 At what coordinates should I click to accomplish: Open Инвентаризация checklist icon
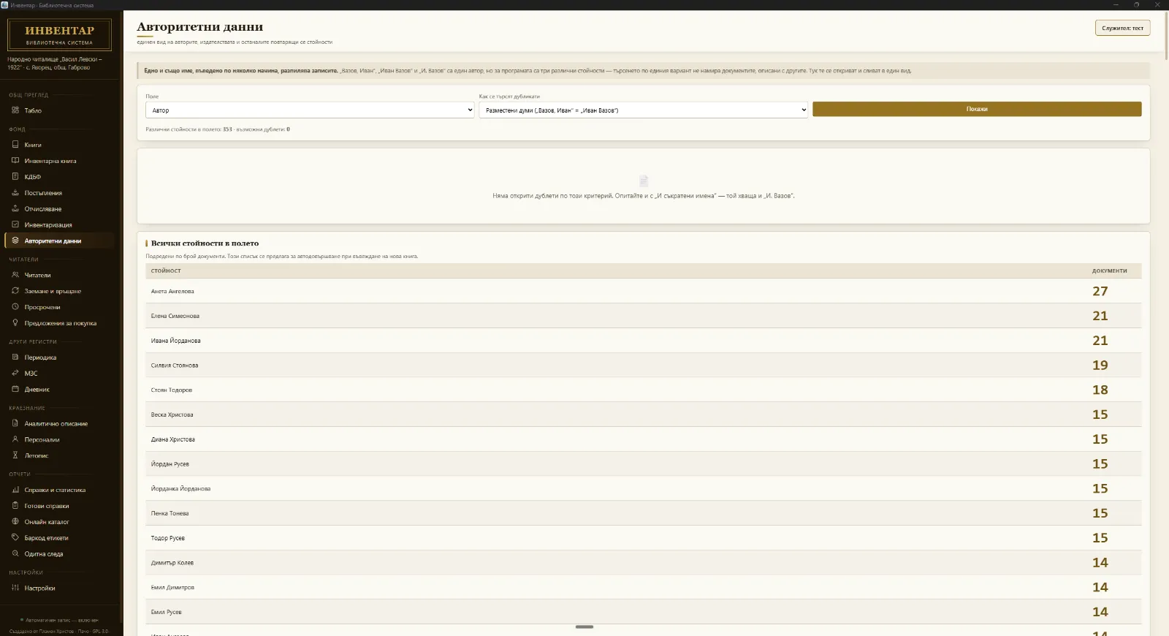(x=15, y=224)
